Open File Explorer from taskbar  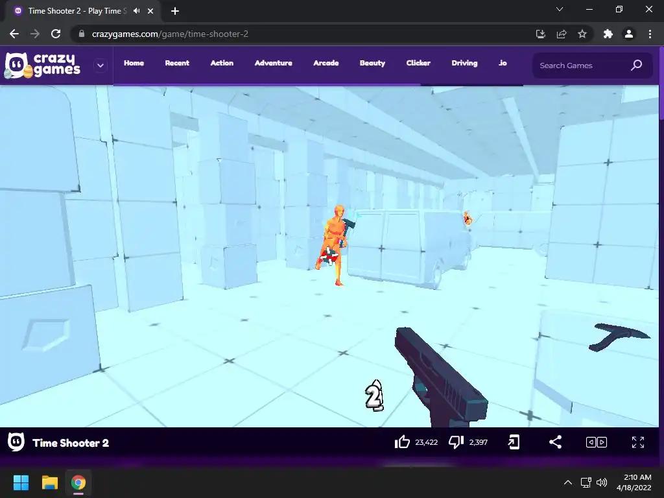click(49, 482)
